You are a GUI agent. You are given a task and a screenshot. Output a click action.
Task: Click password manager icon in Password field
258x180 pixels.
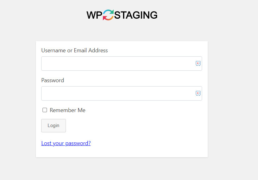click(198, 93)
